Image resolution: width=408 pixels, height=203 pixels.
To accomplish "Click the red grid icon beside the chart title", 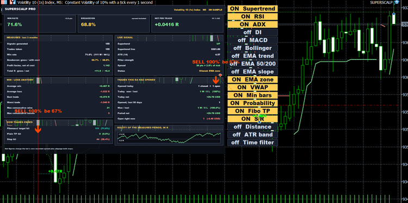I will (4, 2).
